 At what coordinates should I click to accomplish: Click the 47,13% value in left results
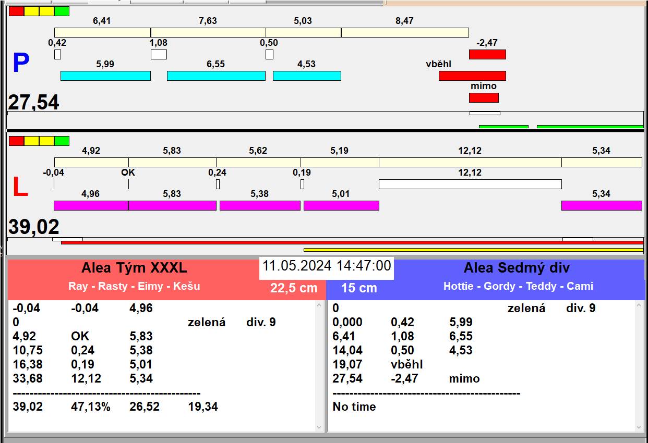pos(91,407)
